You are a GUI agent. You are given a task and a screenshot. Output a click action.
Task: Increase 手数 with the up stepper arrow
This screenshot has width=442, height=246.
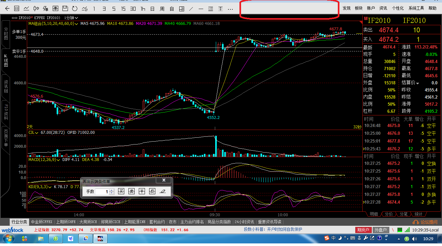pos(112,190)
